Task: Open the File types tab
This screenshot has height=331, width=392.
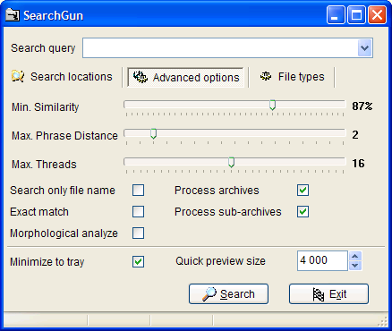Action: point(292,77)
